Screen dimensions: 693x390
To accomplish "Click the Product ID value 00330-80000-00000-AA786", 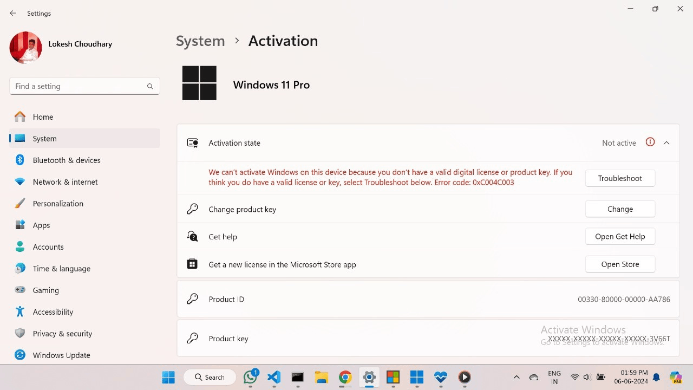I will tap(624, 299).
